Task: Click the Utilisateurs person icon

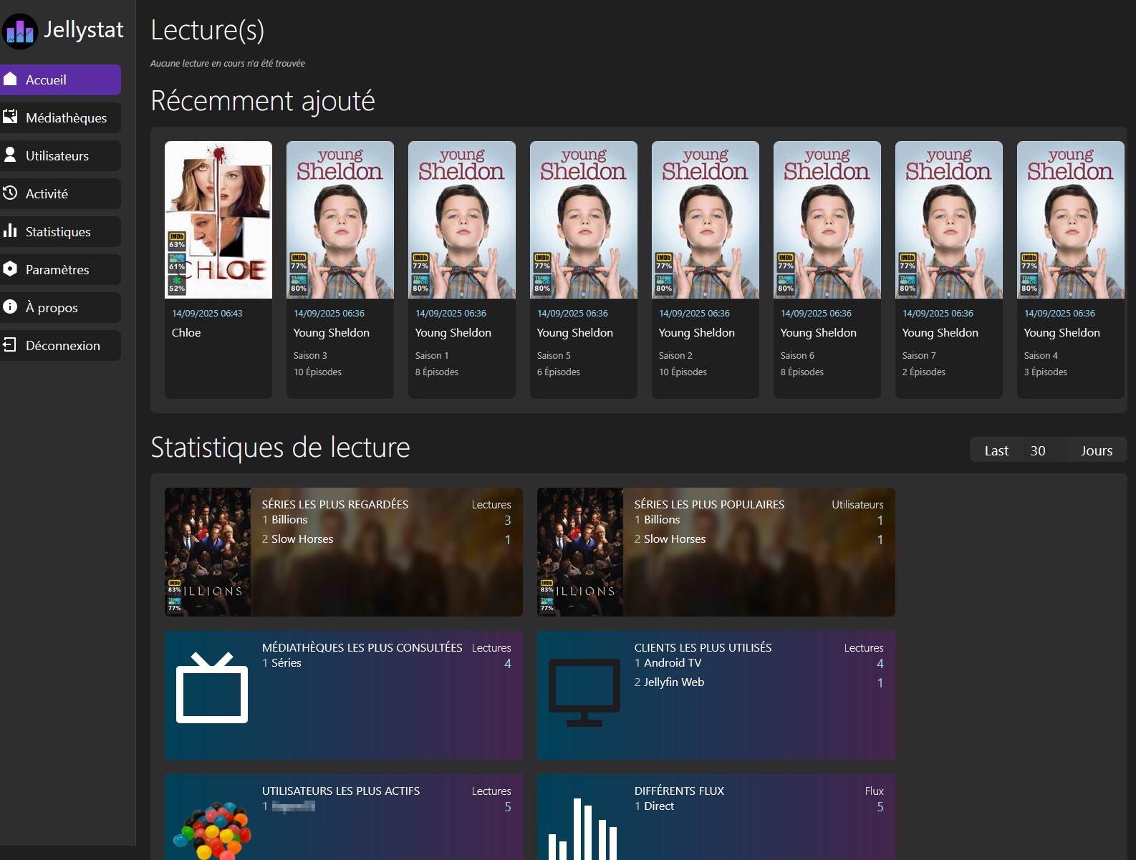Action: tap(10, 155)
